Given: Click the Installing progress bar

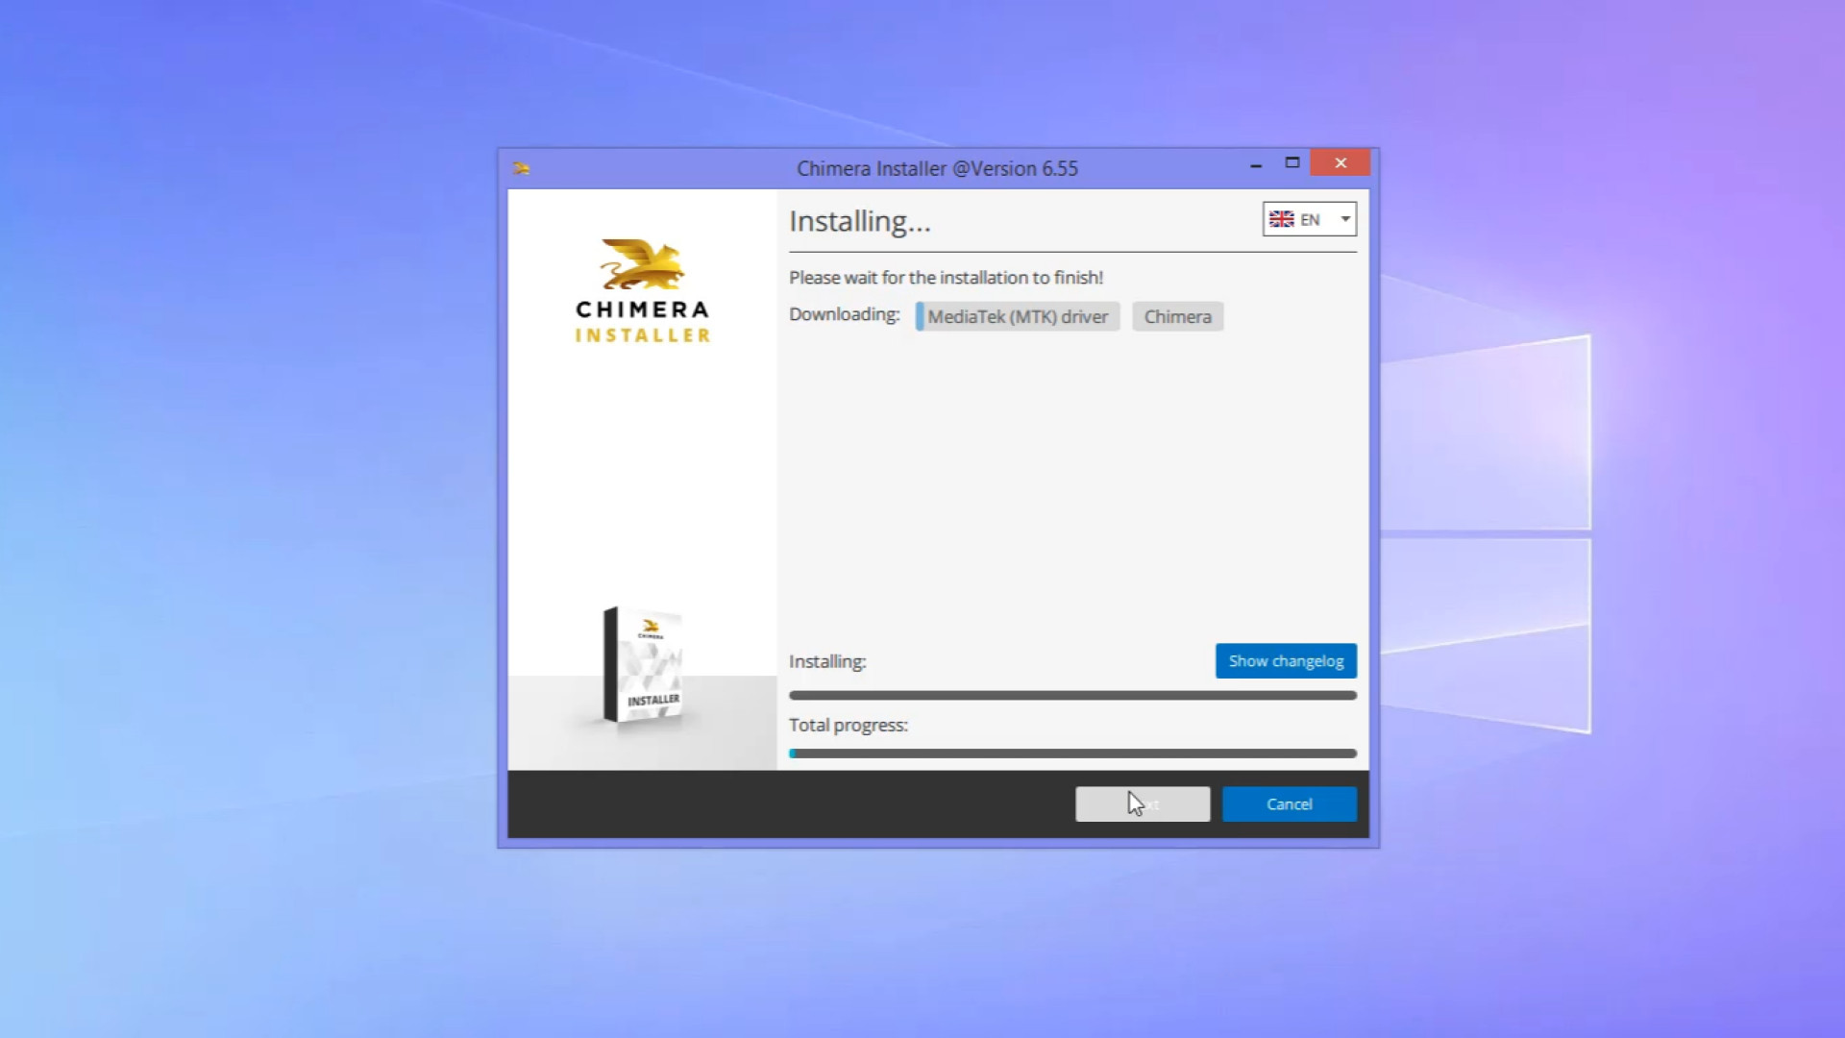Looking at the screenshot, I should [1072, 695].
